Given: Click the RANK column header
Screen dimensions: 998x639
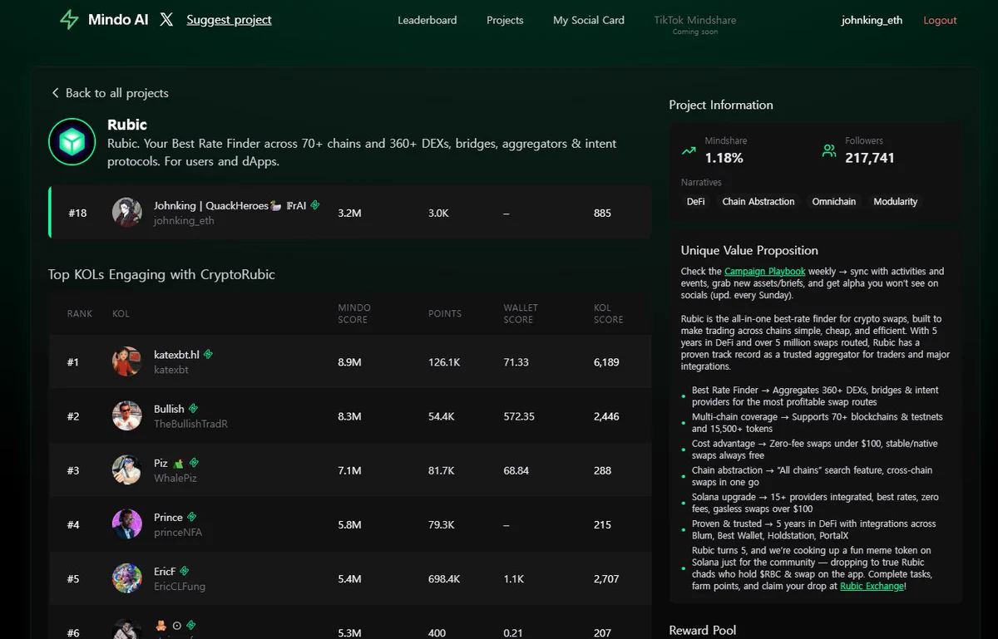Looking at the screenshot, I should pos(80,313).
